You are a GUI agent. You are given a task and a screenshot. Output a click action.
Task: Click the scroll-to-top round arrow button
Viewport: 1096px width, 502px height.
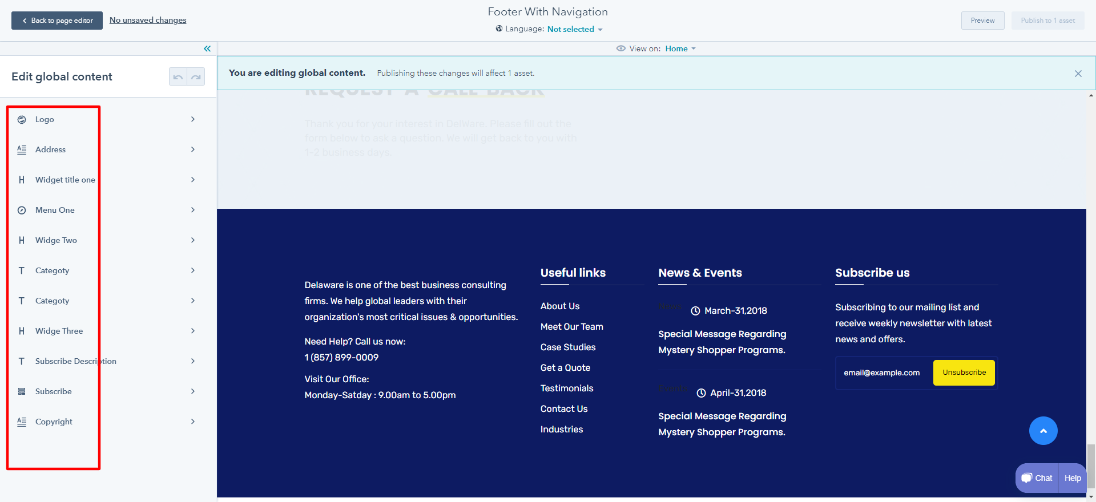click(1043, 431)
